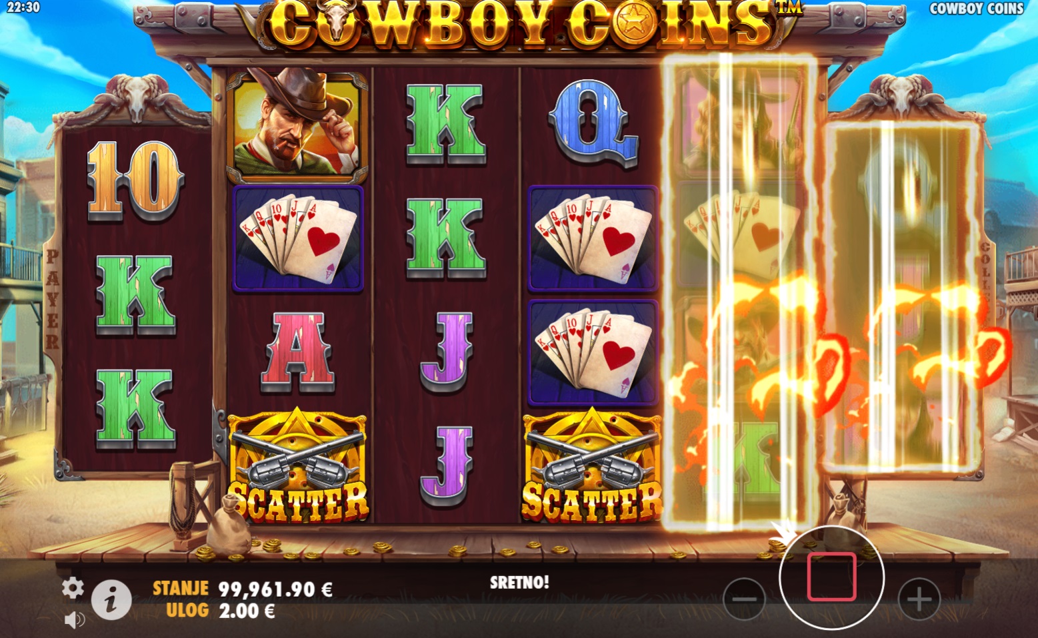Click the royal flush cards under cowboy
The image size is (1038, 638).
pyautogui.click(x=297, y=238)
